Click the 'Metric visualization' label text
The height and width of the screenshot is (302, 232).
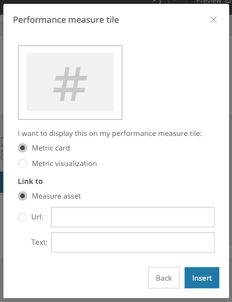[64, 164]
